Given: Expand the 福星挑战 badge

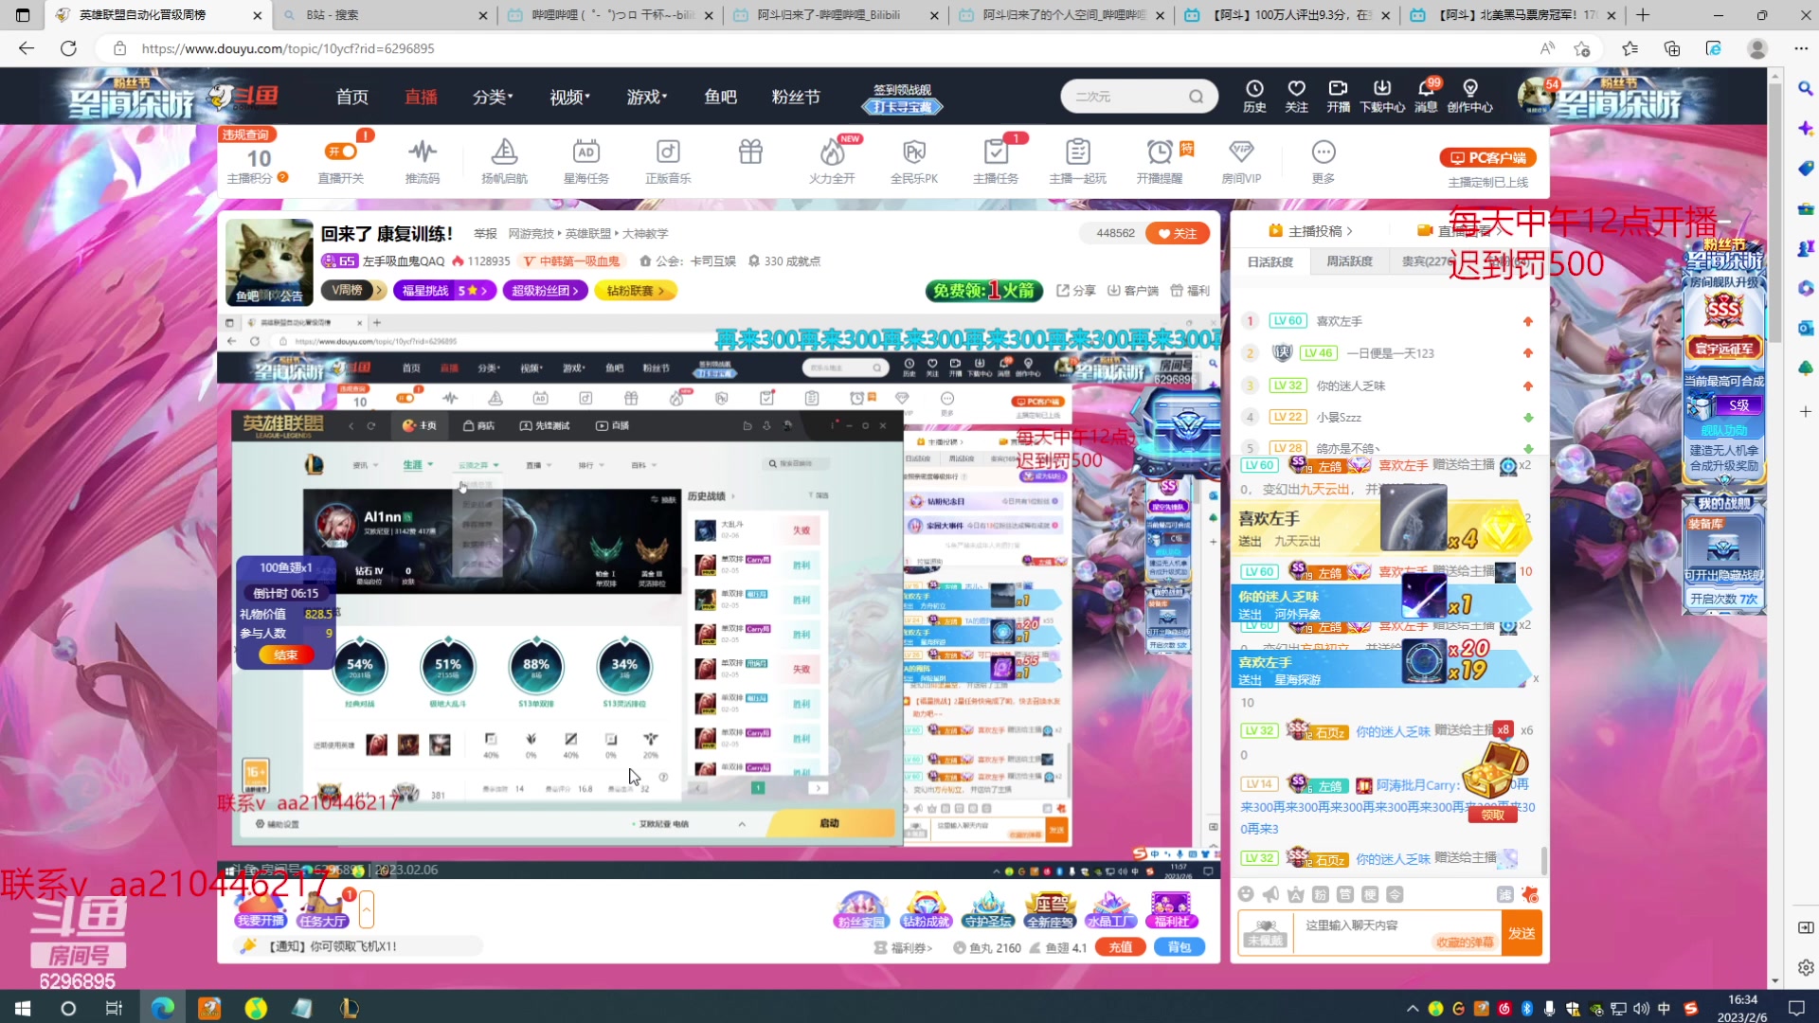Looking at the screenshot, I should (x=444, y=290).
